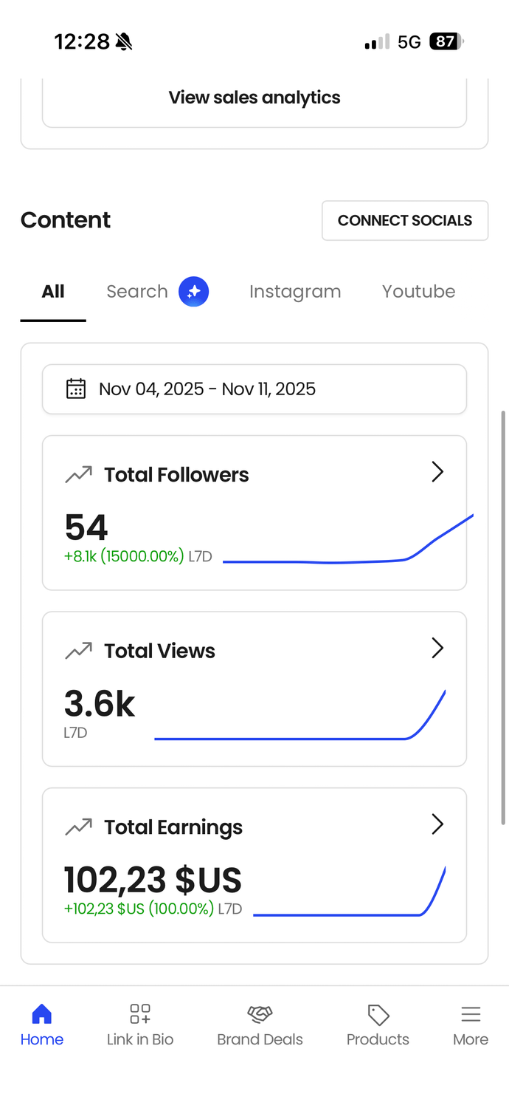
Task: Click the page scrollbar on right edge
Action: click(x=504, y=617)
